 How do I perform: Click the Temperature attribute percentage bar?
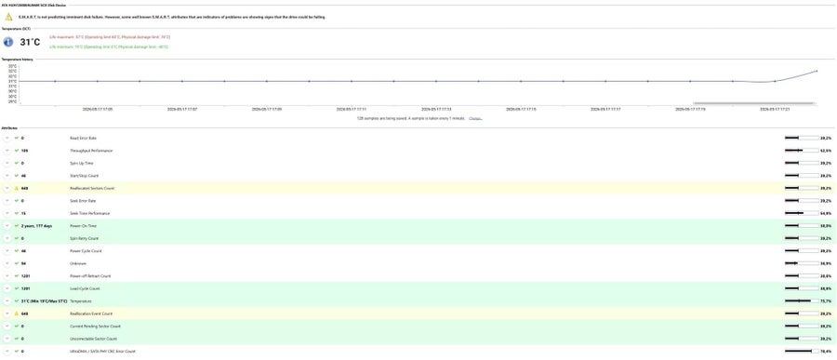coord(802,301)
